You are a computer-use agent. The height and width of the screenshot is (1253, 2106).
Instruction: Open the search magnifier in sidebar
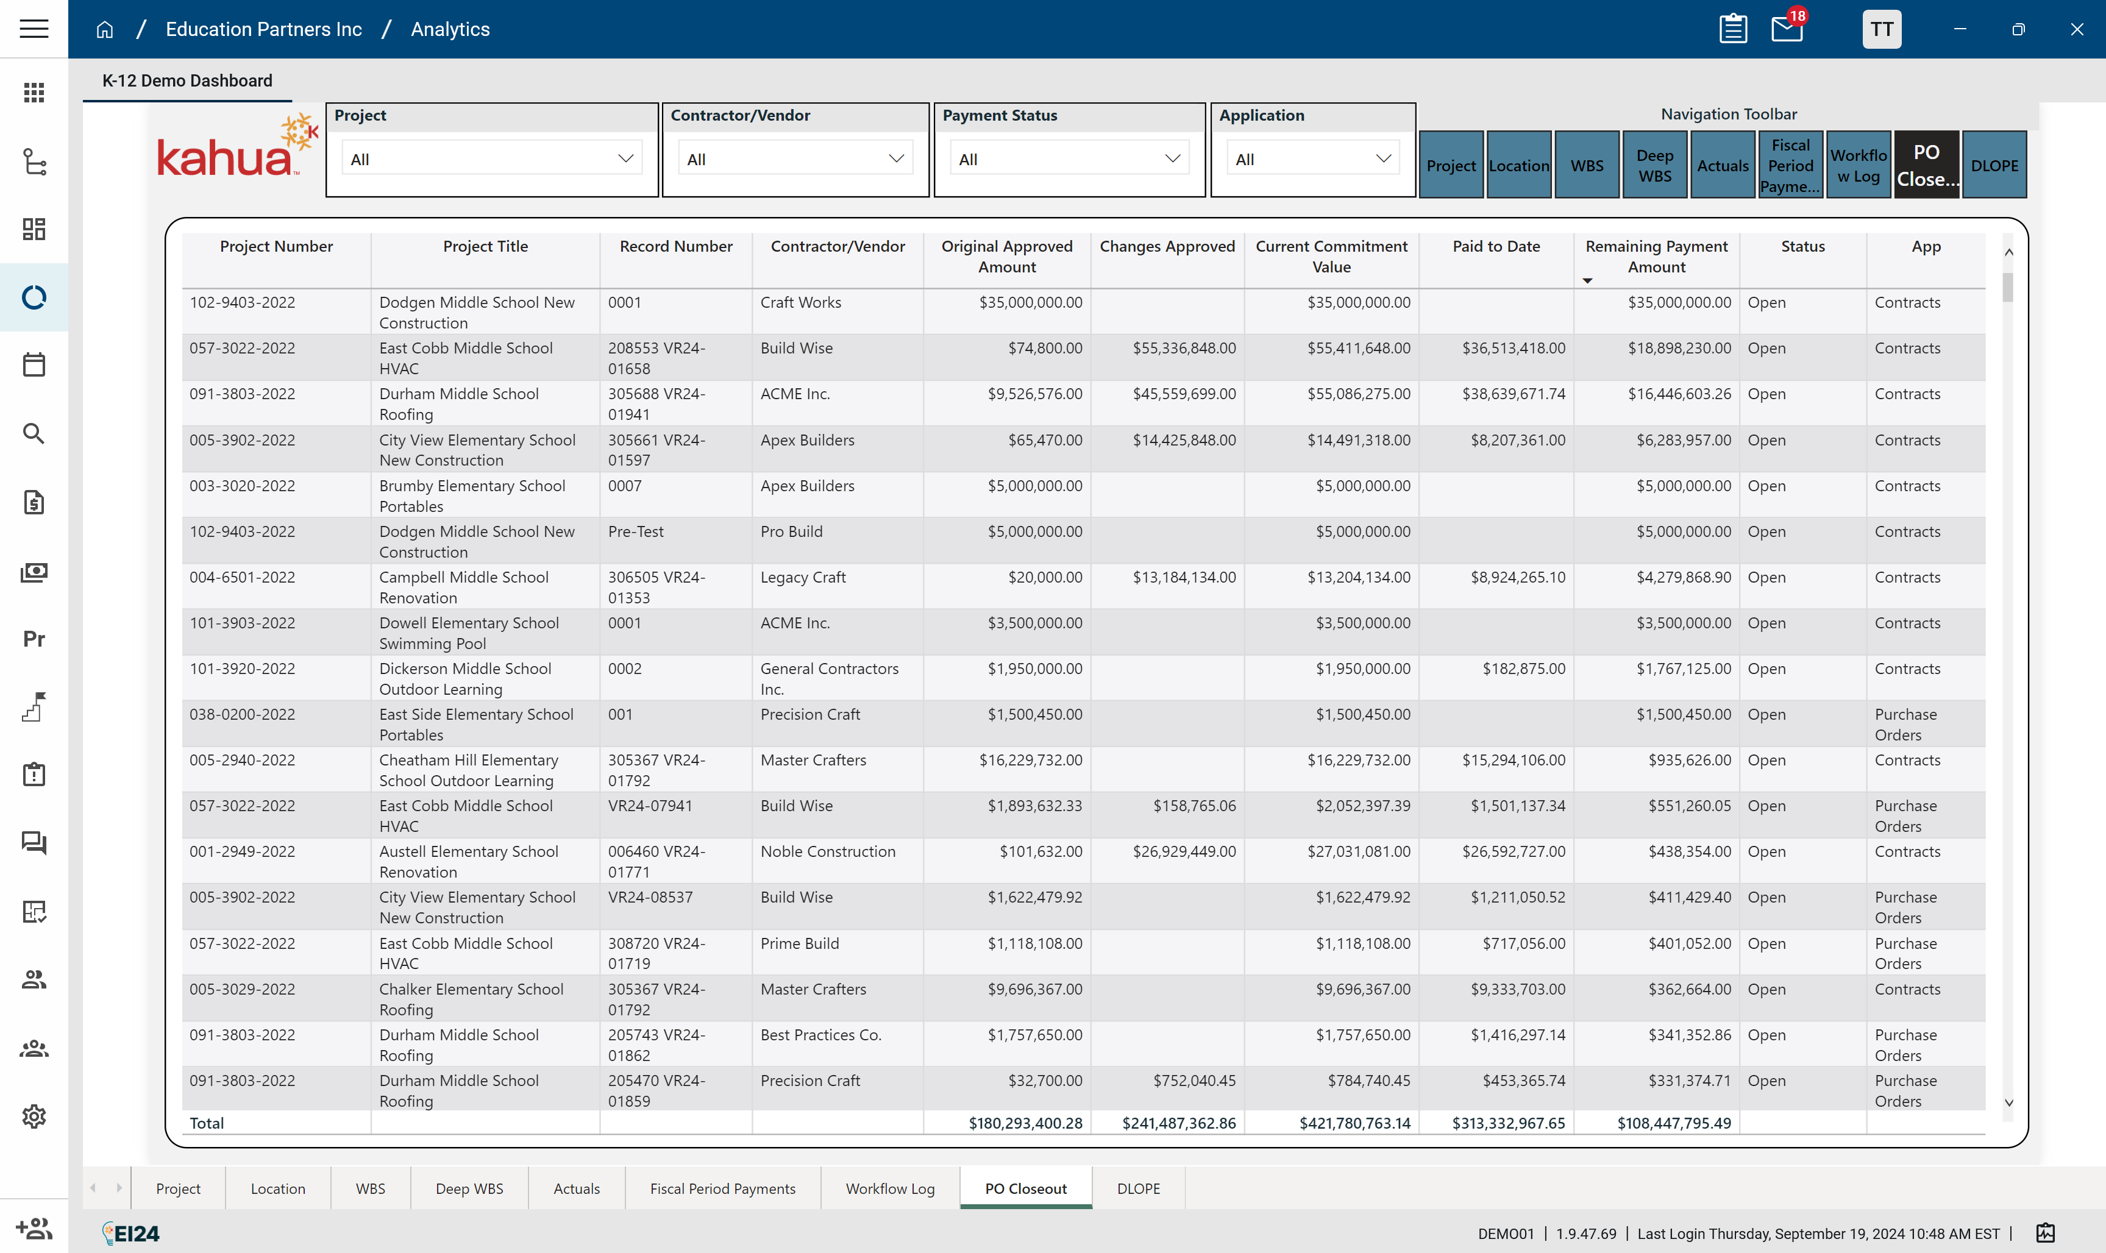tap(34, 434)
